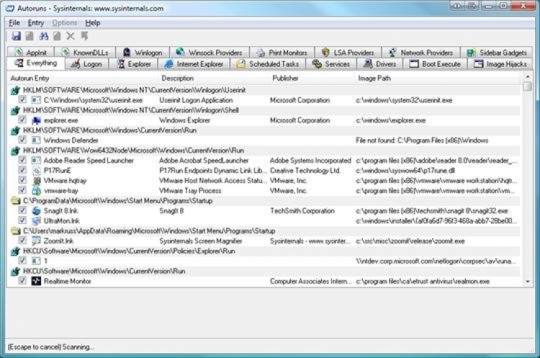Click the userinit.exe entry icon
Screen dimensions: 540x358
pos(36,100)
